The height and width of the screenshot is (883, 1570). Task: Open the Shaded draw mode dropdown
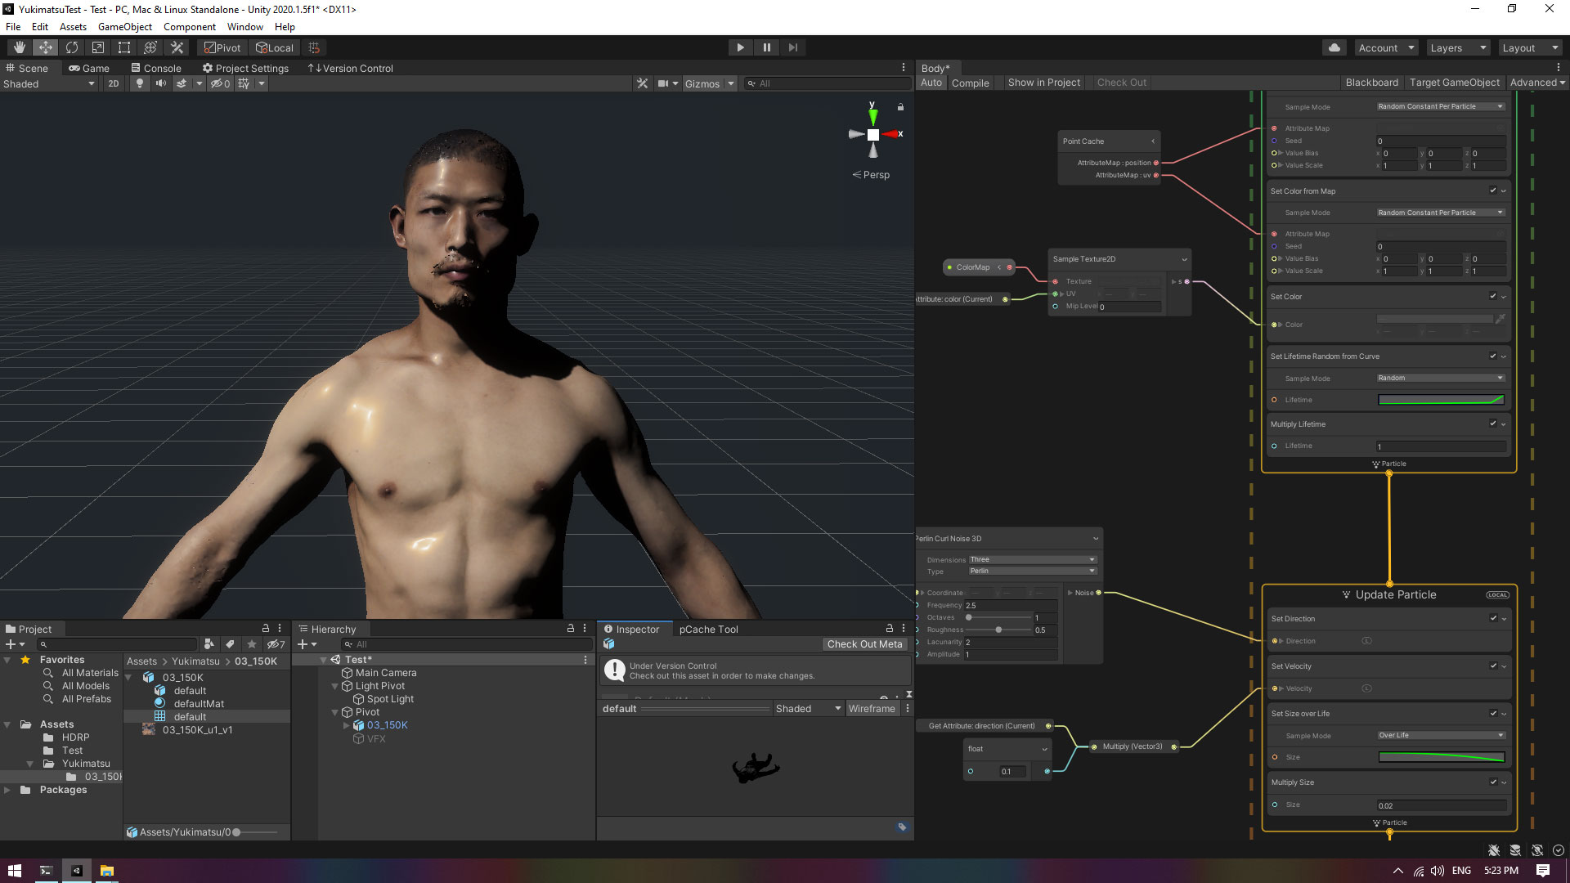[x=49, y=83]
